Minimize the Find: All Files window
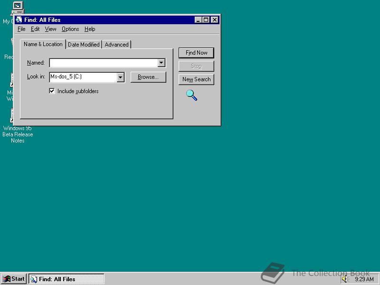380x285 pixels. point(198,20)
